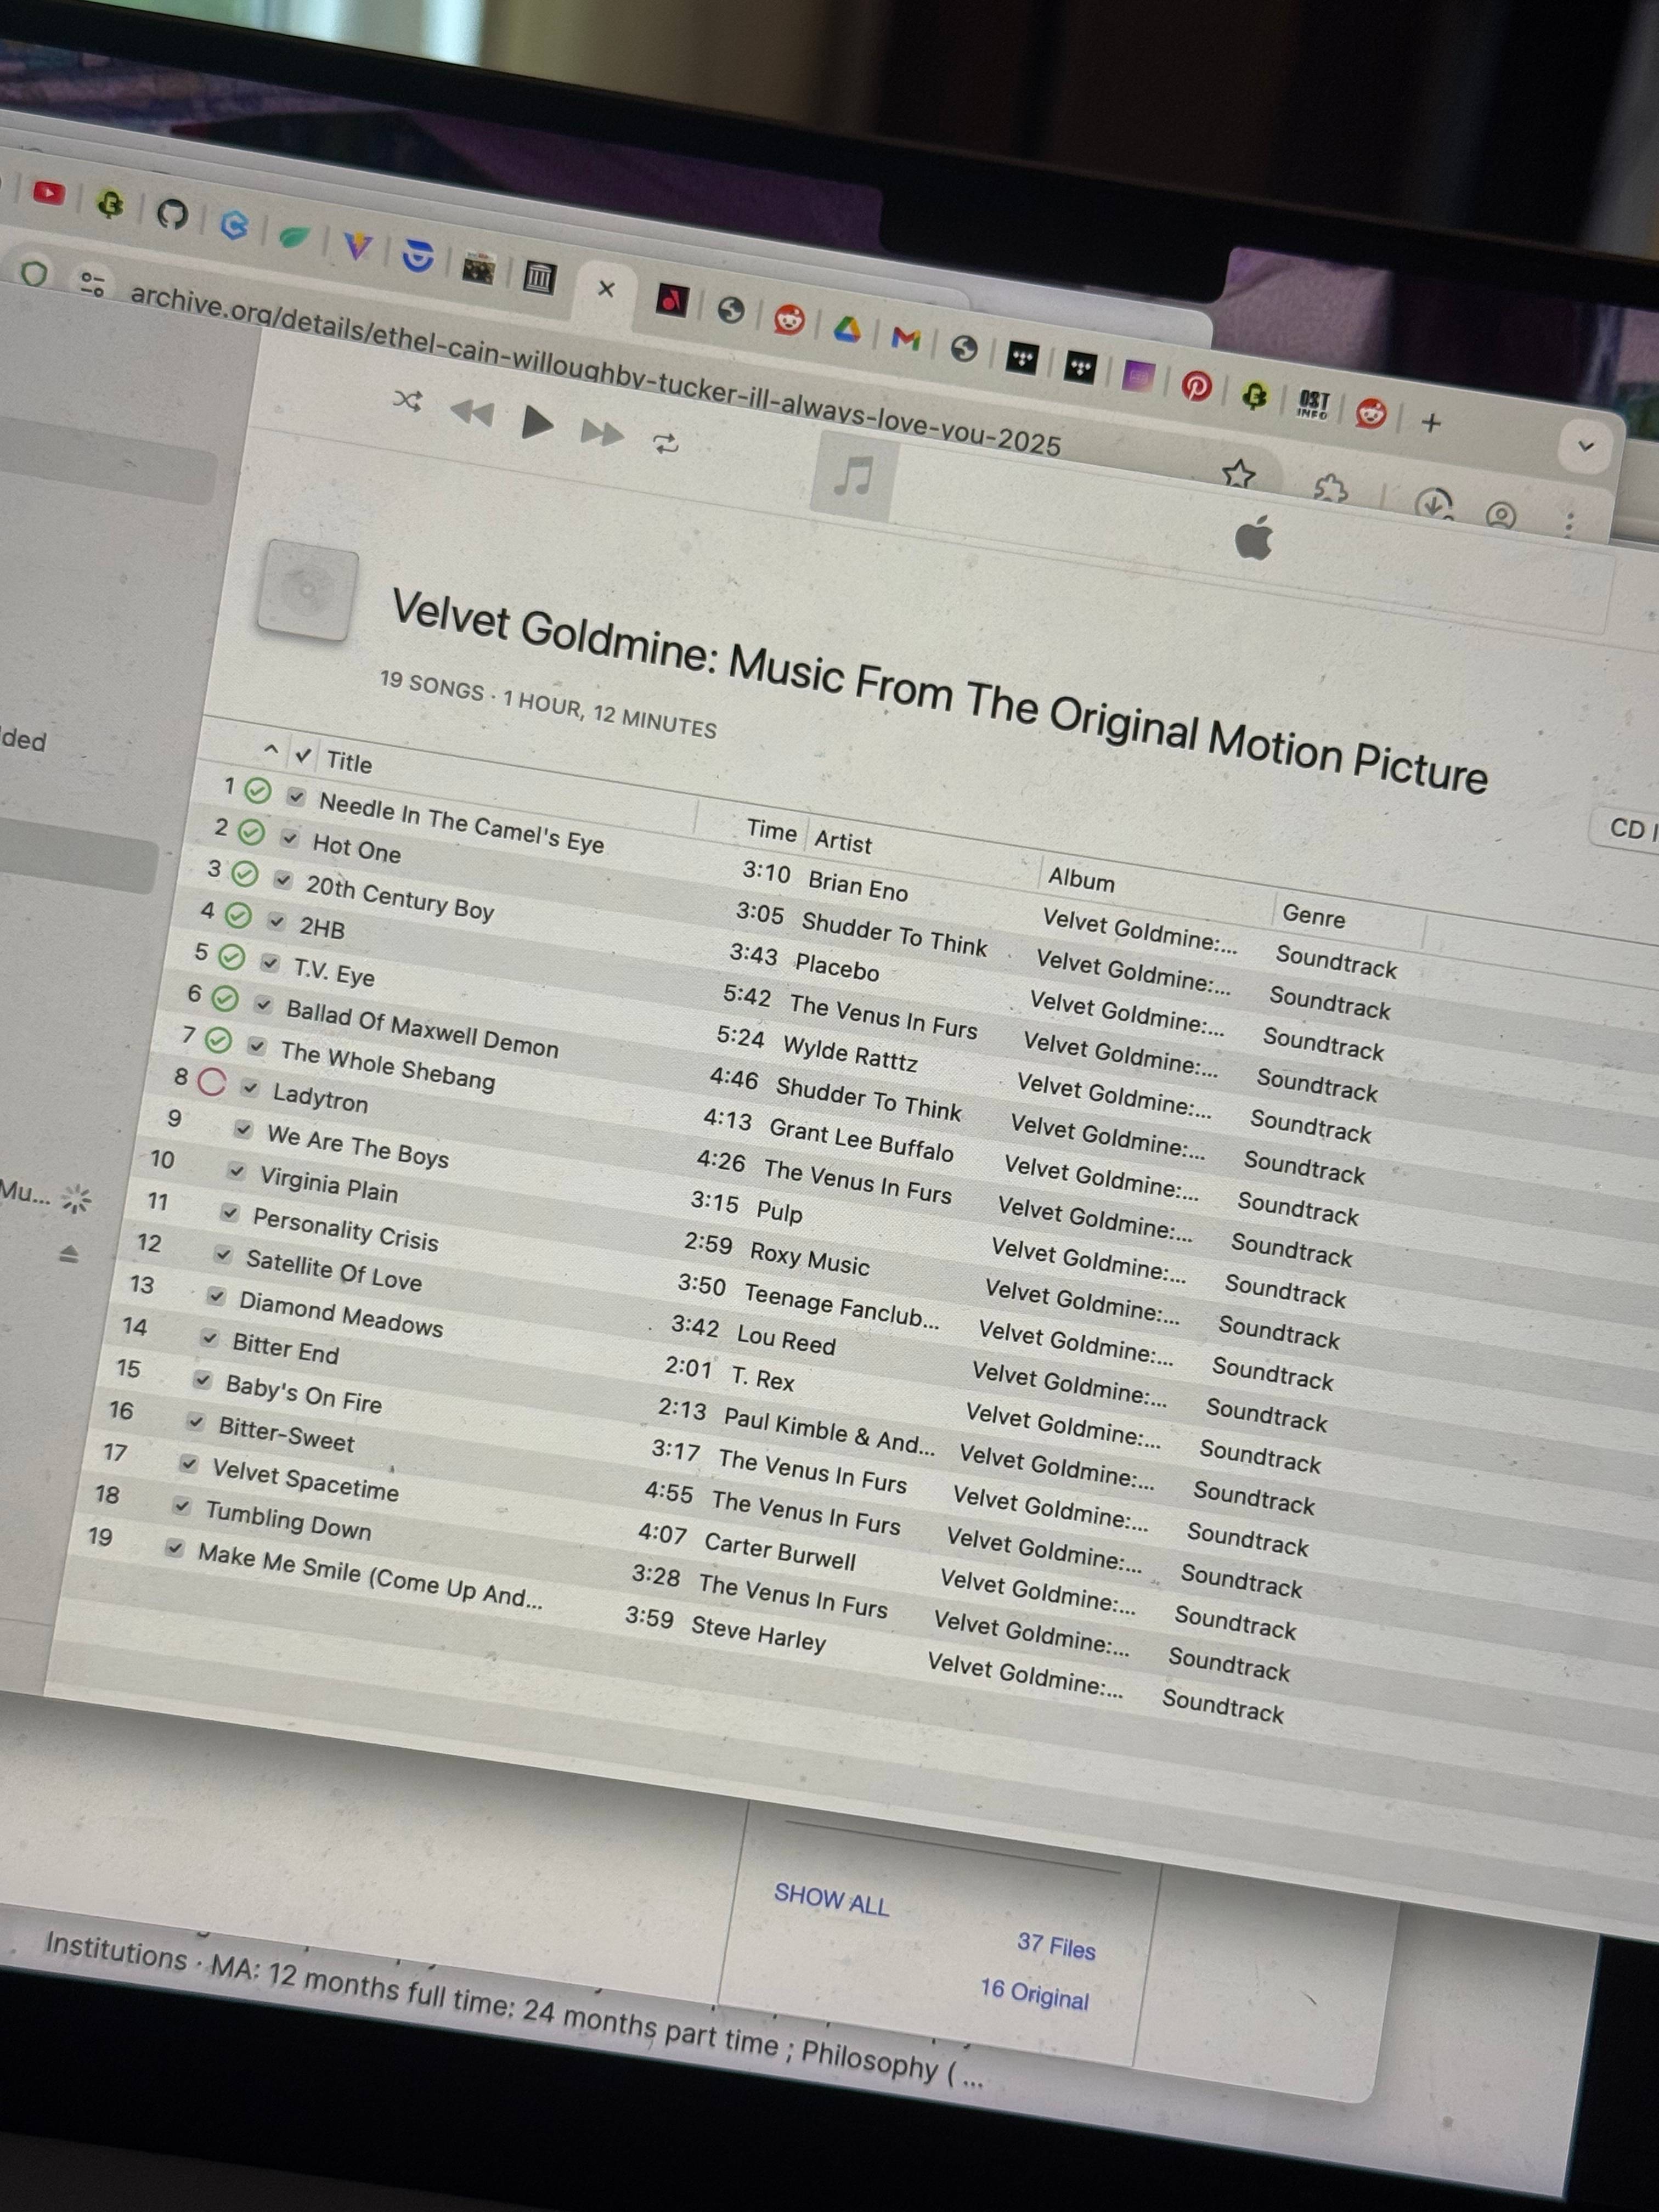
Task: Click the green import checkmark for track 1
Action: (x=258, y=791)
